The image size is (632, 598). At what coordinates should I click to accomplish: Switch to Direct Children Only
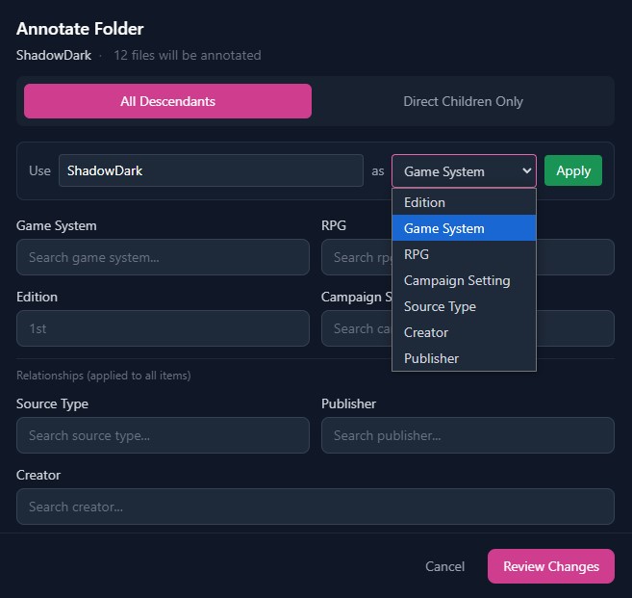pos(463,101)
